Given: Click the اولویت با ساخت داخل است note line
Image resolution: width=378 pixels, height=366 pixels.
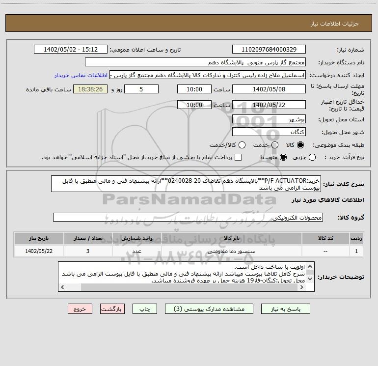Looking at the screenshot, I should pyautogui.click(x=270, y=267).
